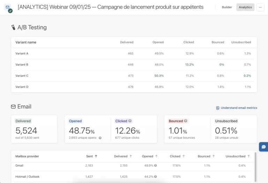This screenshot has height=183, width=268.
Task: Sort mailbox table by Delivered arrow
Action: point(131,156)
